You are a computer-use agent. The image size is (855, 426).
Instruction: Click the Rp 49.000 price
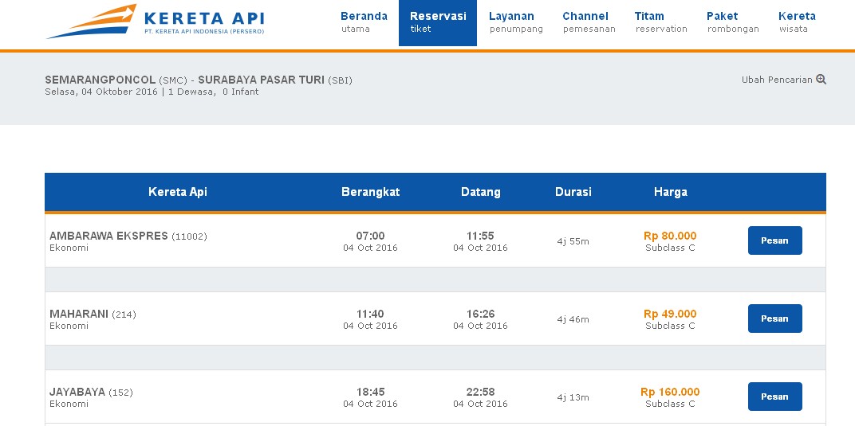670,314
